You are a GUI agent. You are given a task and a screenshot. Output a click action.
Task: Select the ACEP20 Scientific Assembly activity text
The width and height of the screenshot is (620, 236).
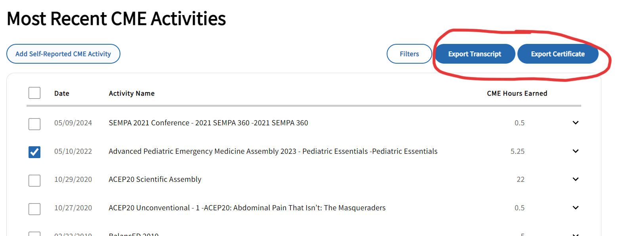pos(155,179)
